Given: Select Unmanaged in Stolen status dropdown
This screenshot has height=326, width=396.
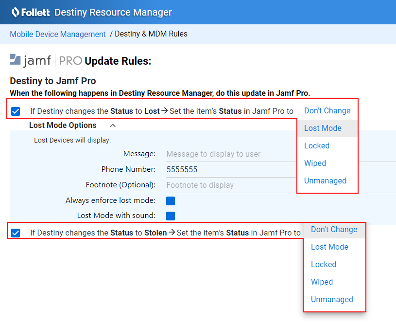Looking at the screenshot, I should (334, 299).
